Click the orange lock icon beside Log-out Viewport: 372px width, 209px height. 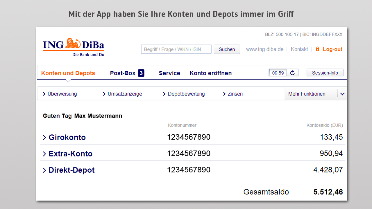pos(317,49)
